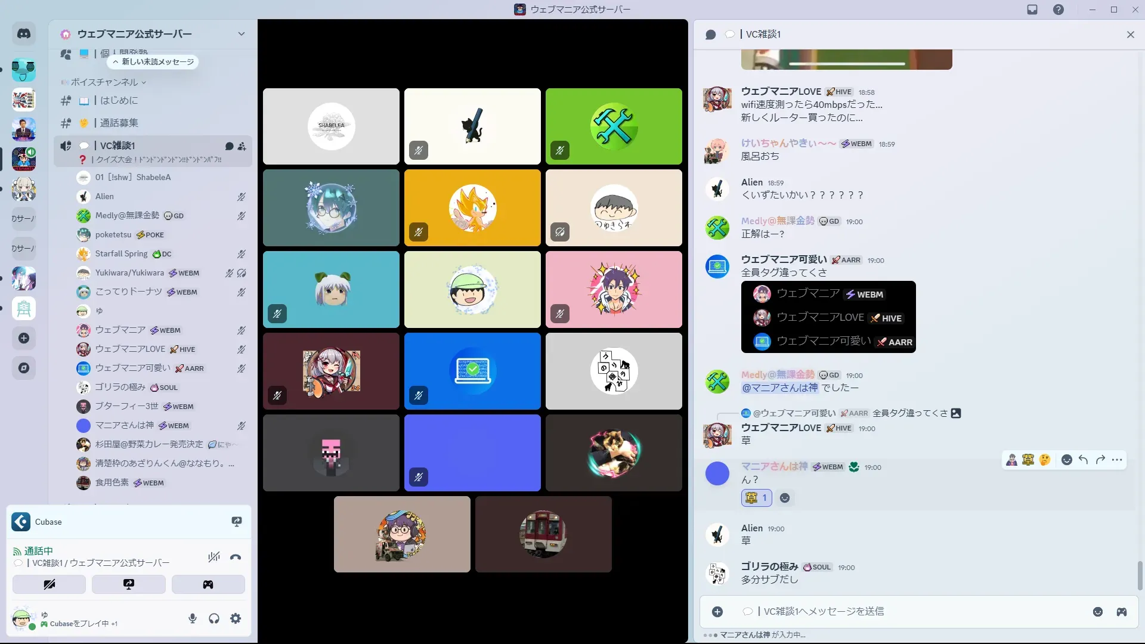The image size is (1145, 644).
Task: Mute the microphone
Action: (193, 618)
